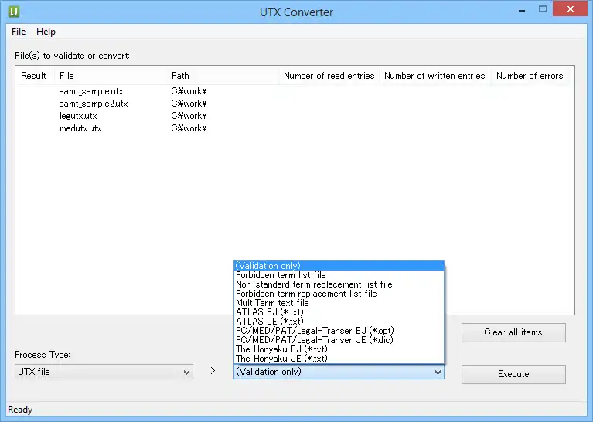Choose Non-standard term replacement list file
Screen dimensions: 593x422
coord(339,284)
